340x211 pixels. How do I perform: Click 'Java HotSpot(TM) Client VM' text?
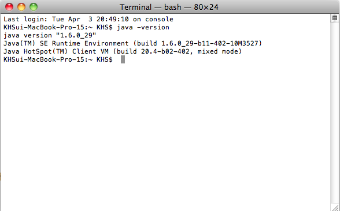click(x=56, y=51)
